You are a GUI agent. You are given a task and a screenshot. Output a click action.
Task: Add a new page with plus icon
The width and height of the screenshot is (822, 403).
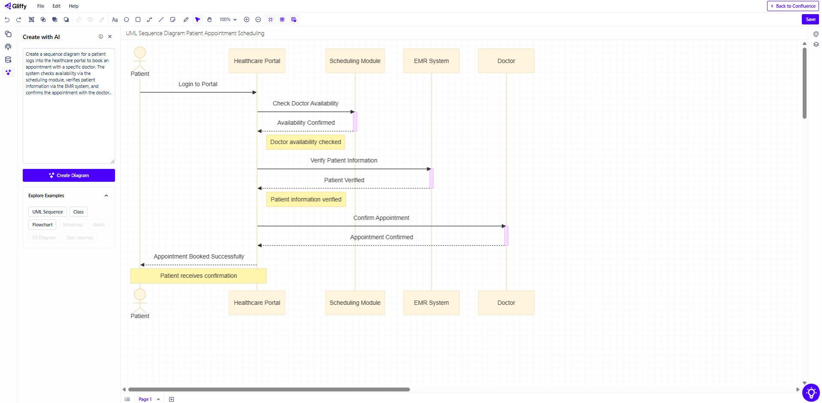click(171, 399)
